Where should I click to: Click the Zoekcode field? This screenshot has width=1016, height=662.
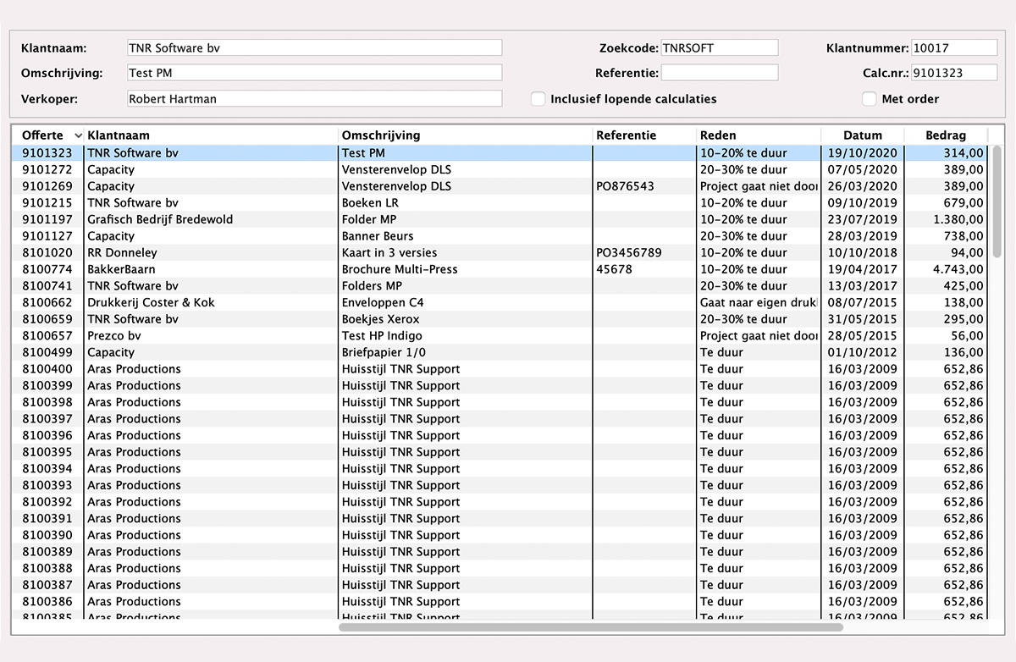pos(719,47)
